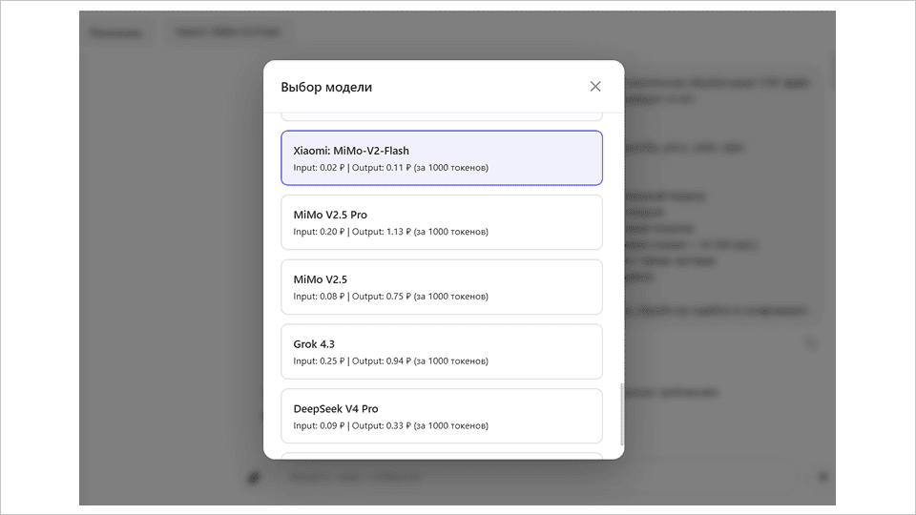
Task: Click the MiMo-V2-Flash pricing text
Action: coord(391,168)
